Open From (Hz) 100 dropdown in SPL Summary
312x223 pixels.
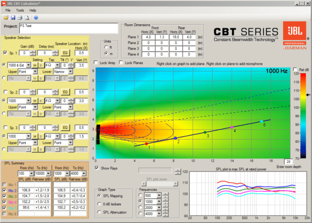[x=31, y=174]
